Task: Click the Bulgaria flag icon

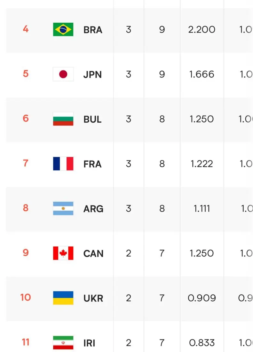Action: click(x=63, y=119)
